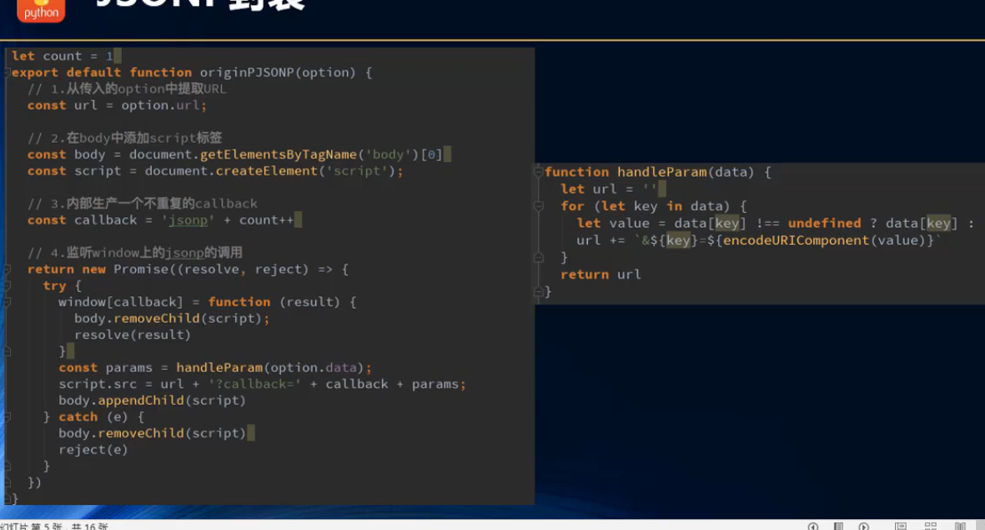Click the 'body.appendChild(script)' line
The height and width of the screenshot is (530, 985).
click(x=152, y=400)
